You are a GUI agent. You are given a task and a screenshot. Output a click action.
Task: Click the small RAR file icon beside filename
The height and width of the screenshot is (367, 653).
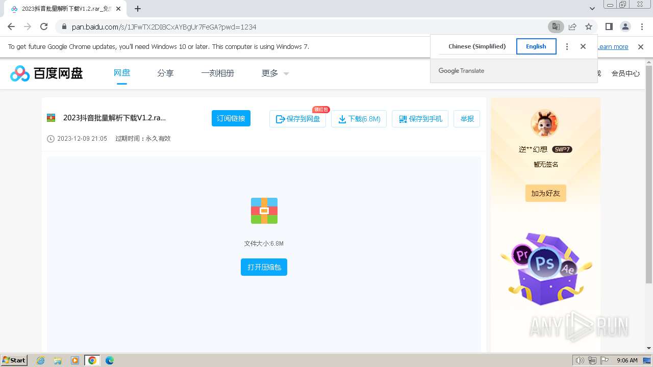pyautogui.click(x=51, y=118)
